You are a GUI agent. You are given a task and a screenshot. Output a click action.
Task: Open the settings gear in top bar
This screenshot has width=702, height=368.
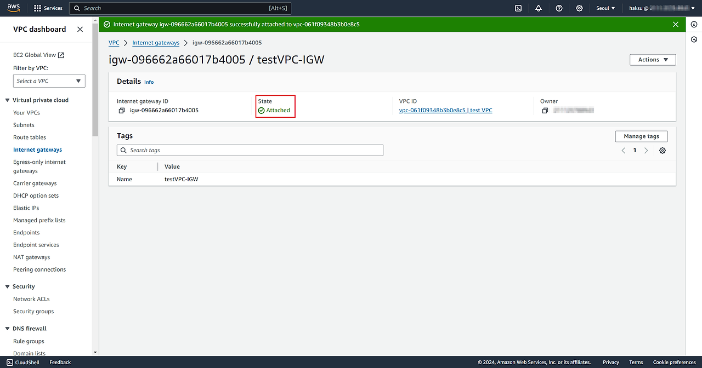(579, 8)
